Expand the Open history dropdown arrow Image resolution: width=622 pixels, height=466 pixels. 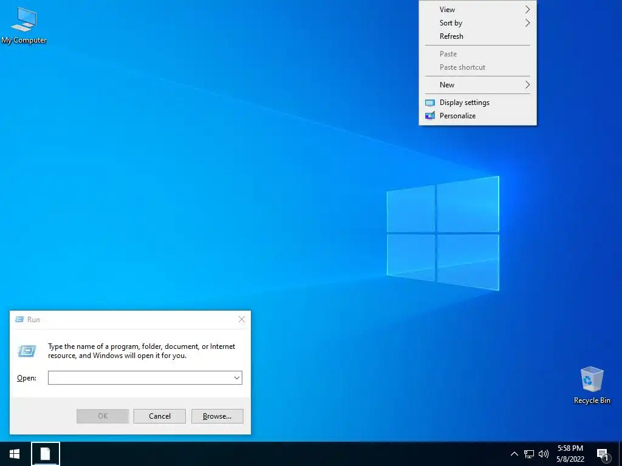pos(237,377)
